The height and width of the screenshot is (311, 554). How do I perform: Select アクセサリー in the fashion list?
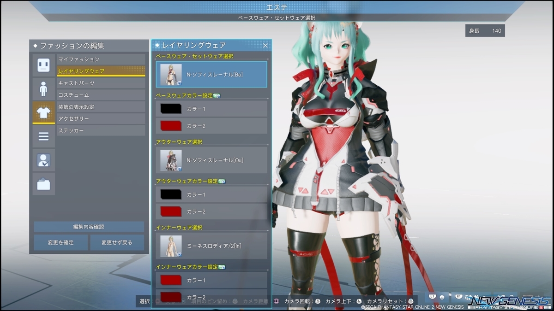click(101, 118)
